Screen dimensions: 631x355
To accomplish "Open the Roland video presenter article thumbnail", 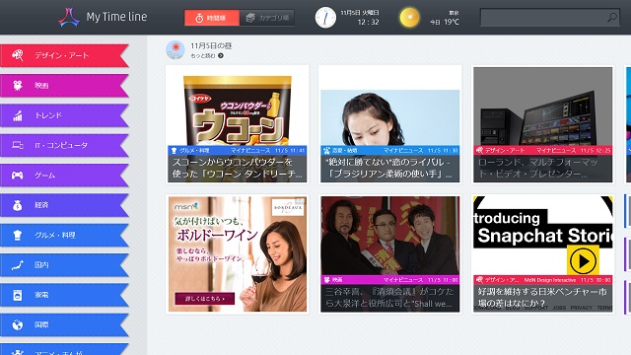I will [x=543, y=106].
